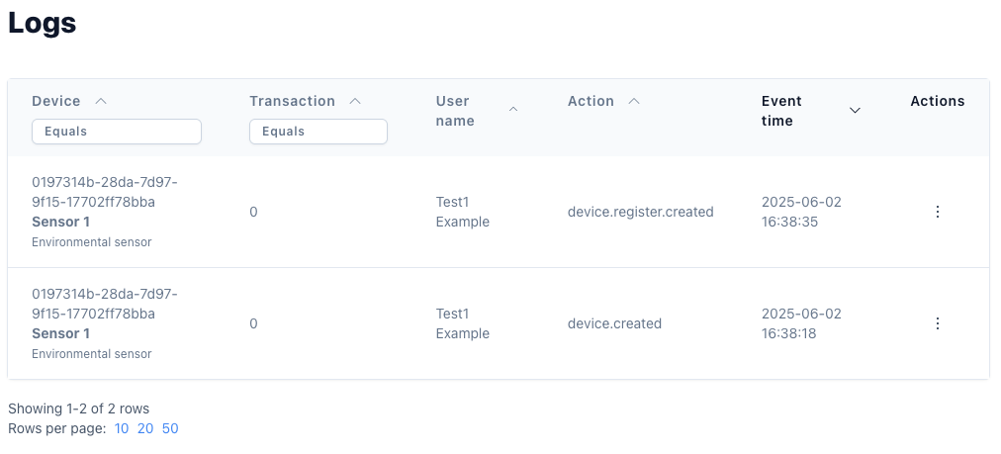Click the Actions column header
Viewport: 1001px width, 454px height.
coord(937,101)
